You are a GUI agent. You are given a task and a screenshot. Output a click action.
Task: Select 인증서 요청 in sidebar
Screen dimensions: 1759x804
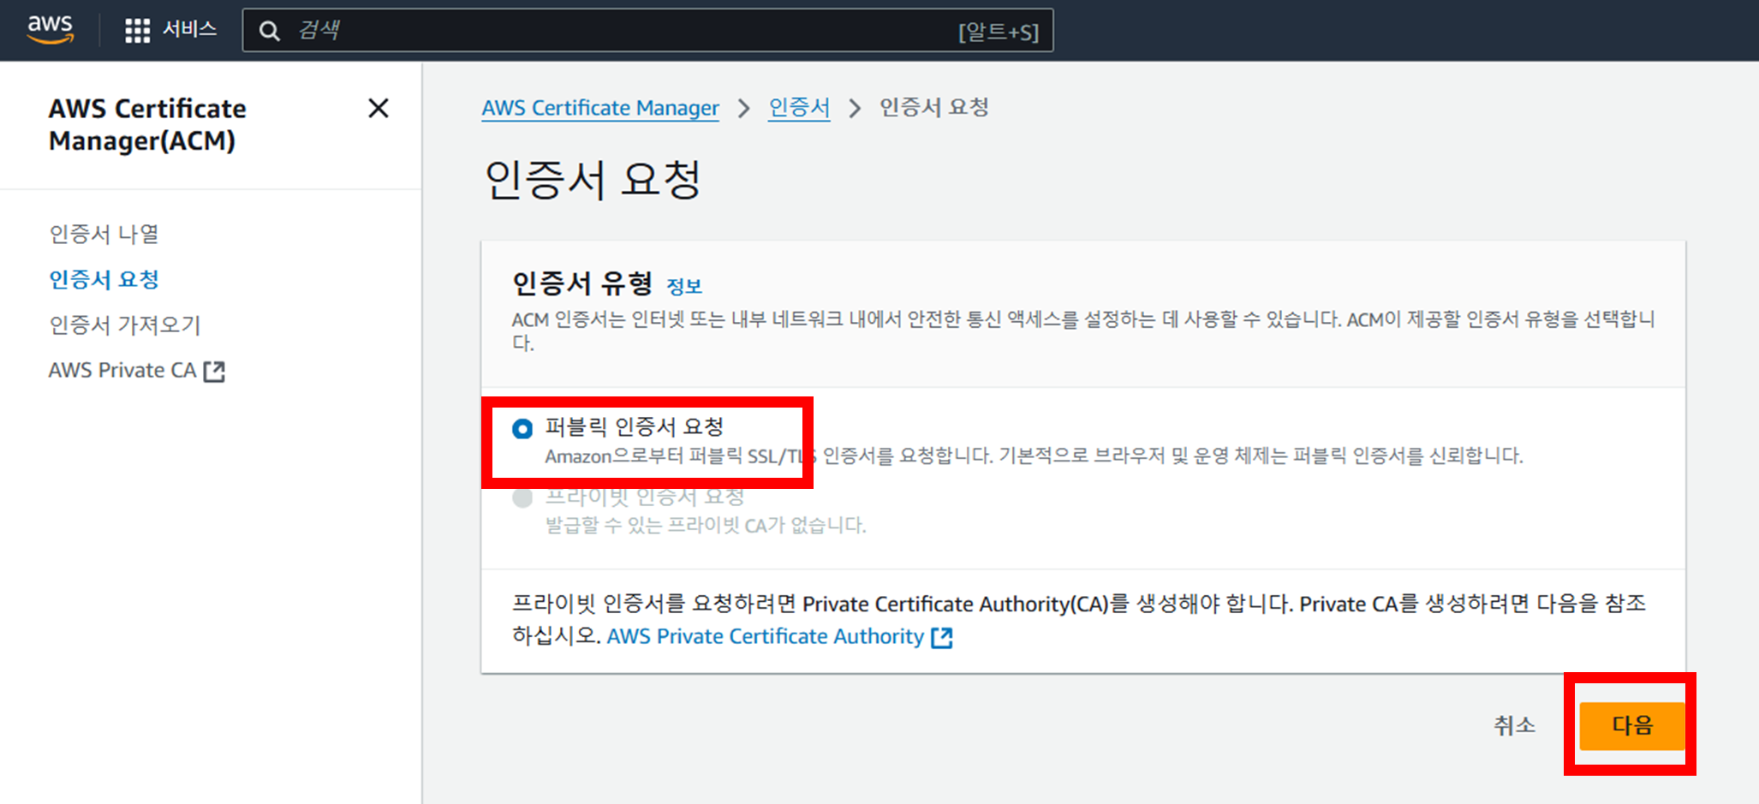click(104, 279)
